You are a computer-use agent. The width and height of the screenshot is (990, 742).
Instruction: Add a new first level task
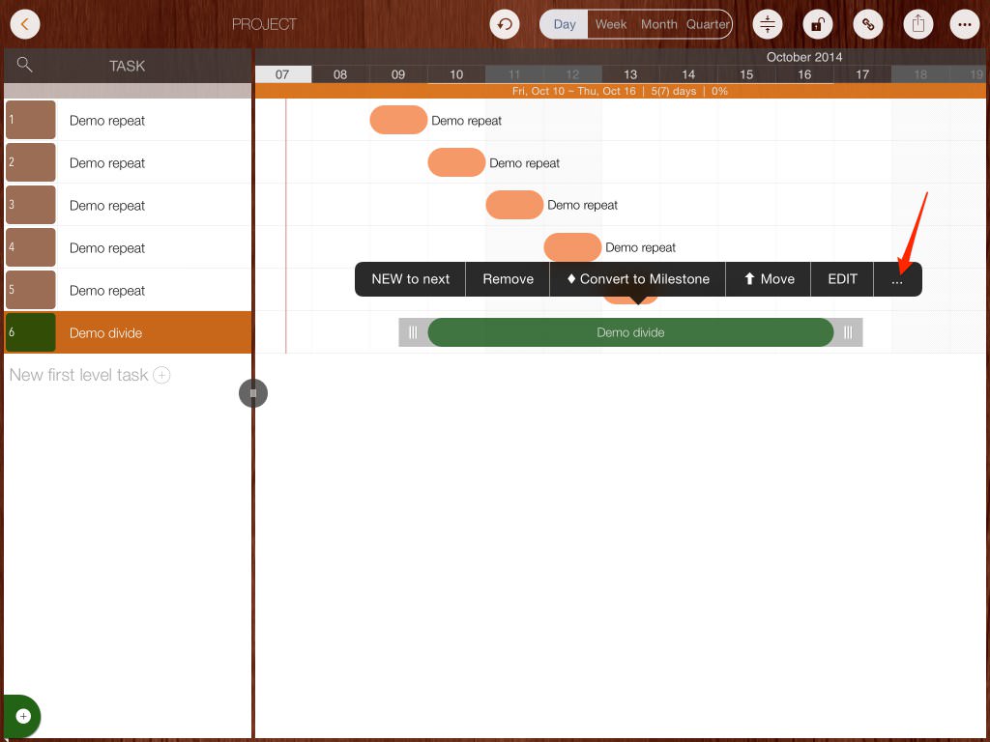[161, 375]
